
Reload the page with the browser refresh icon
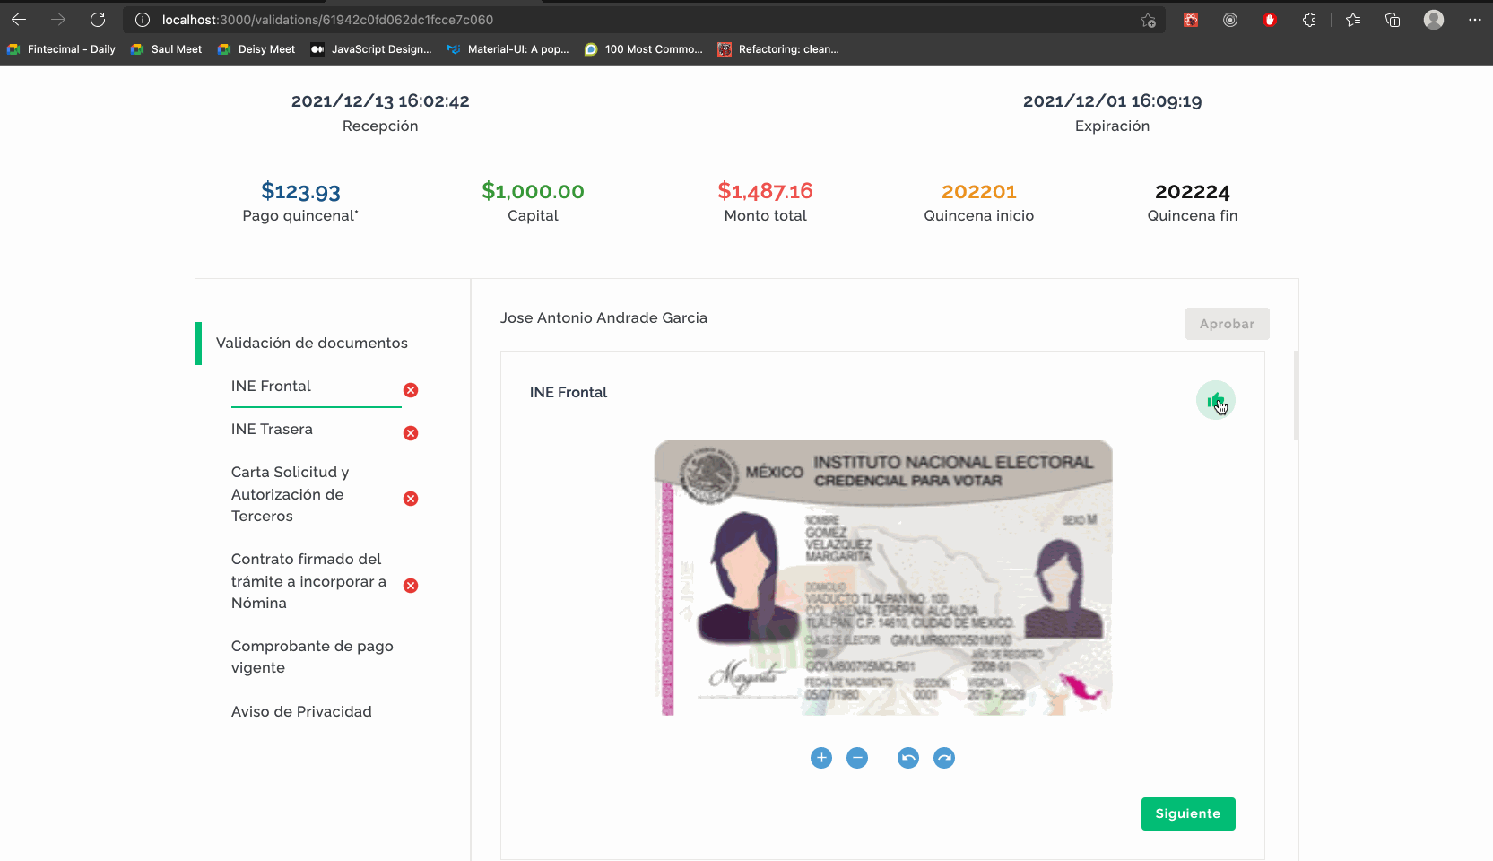pos(98,19)
